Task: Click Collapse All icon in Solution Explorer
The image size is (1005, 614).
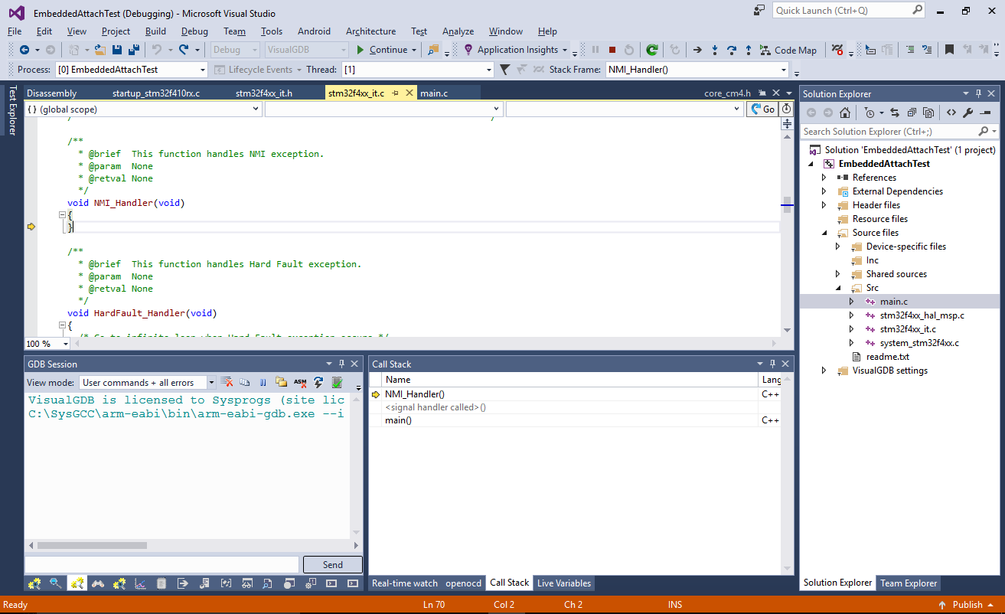Action: click(x=912, y=113)
